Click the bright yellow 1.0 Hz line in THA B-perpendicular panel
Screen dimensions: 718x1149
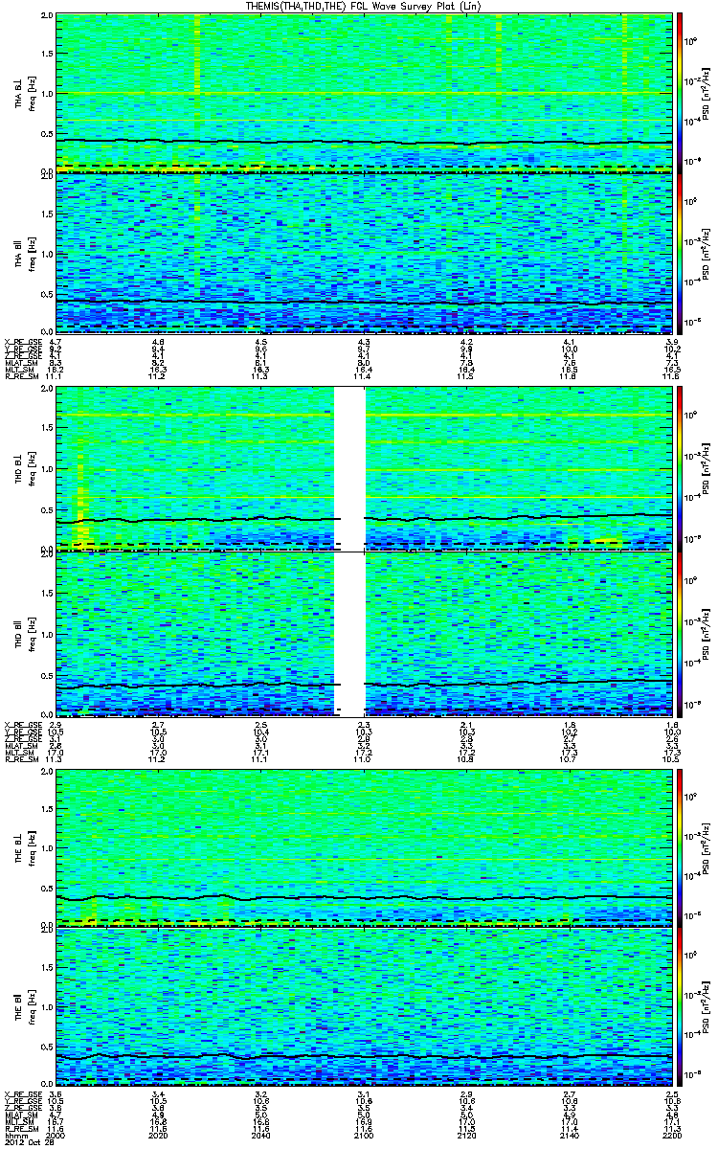364,93
